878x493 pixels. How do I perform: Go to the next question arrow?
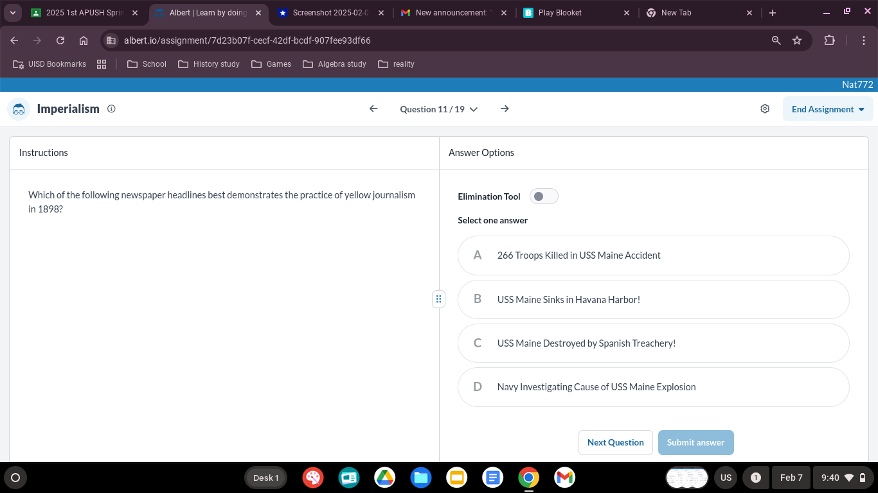click(505, 109)
